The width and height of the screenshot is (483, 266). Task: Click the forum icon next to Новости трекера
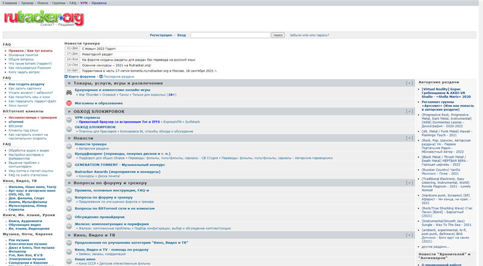[69, 146]
